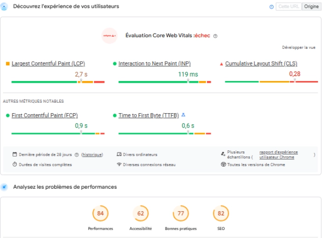
Task: Click the SEO score gauge 82
Action: tap(221, 213)
